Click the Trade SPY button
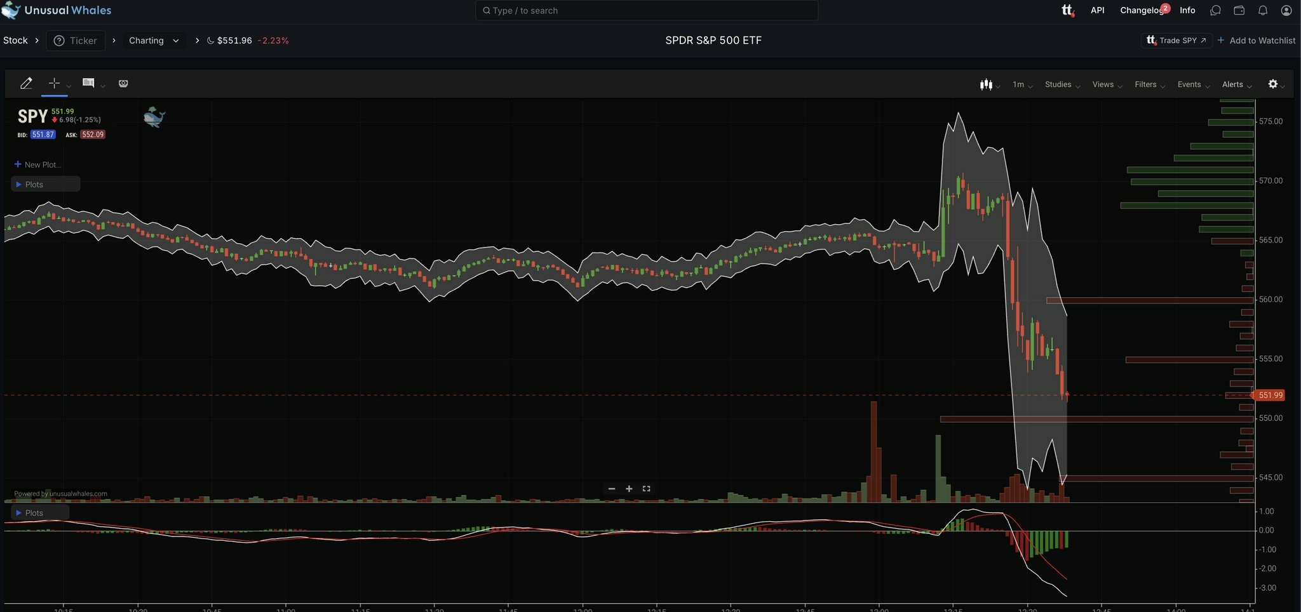 coord(1176,41)
